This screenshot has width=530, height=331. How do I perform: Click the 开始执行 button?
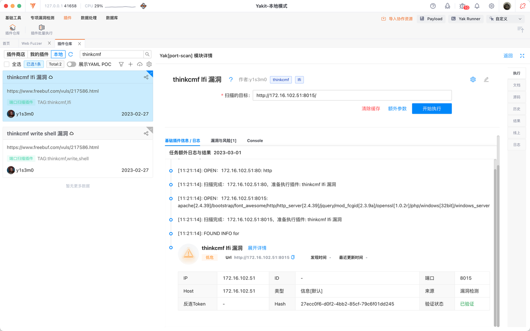tap(432, 108)
